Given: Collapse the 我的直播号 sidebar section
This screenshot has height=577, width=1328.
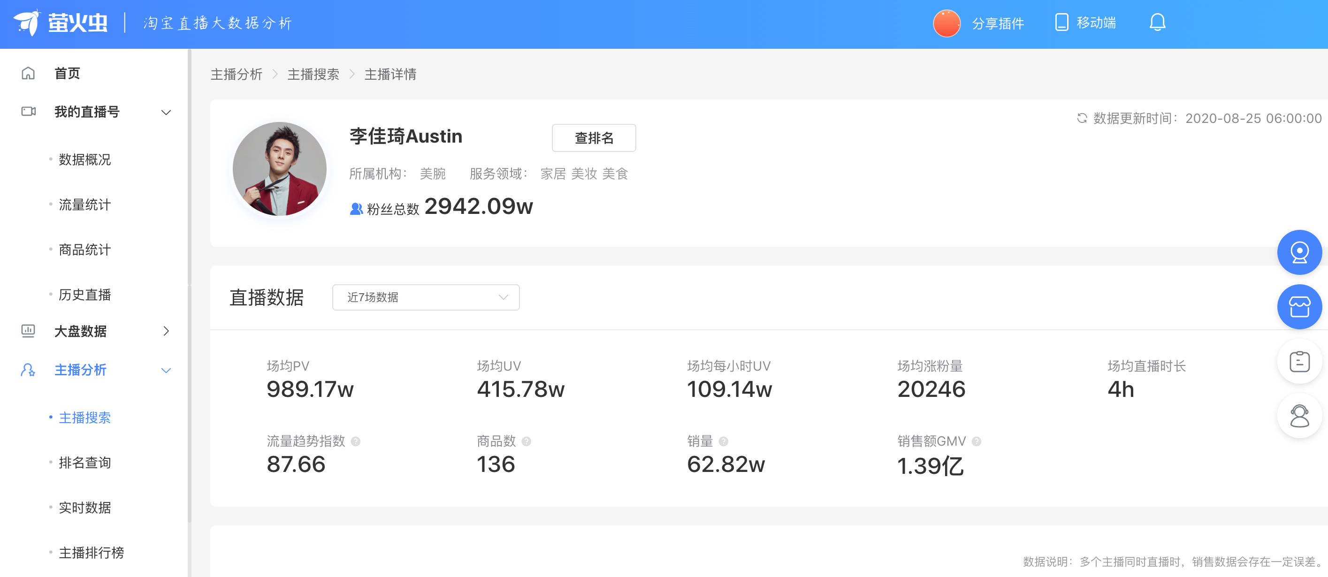Looking at the screenshot, I should click(x=166, y=112).
